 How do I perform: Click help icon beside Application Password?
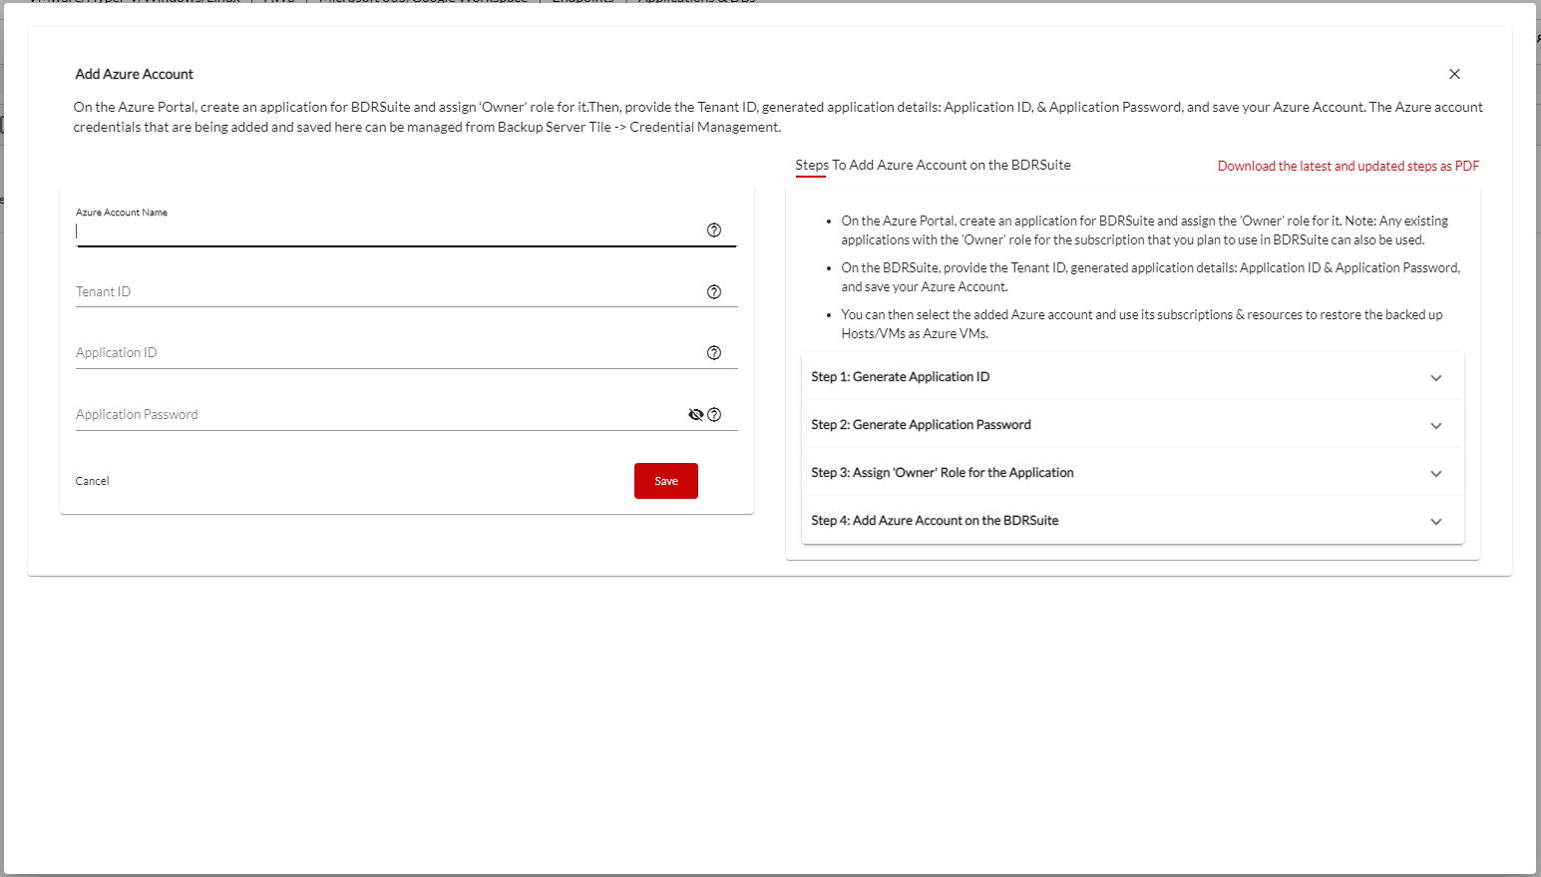coord(714,414)
